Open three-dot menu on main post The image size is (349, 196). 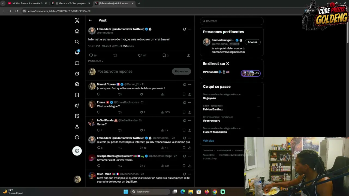190,29
